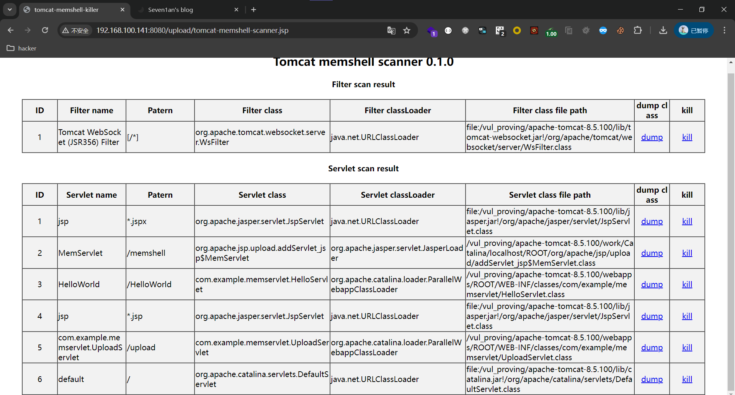Reload the page with refresh icon

[45, 30]
